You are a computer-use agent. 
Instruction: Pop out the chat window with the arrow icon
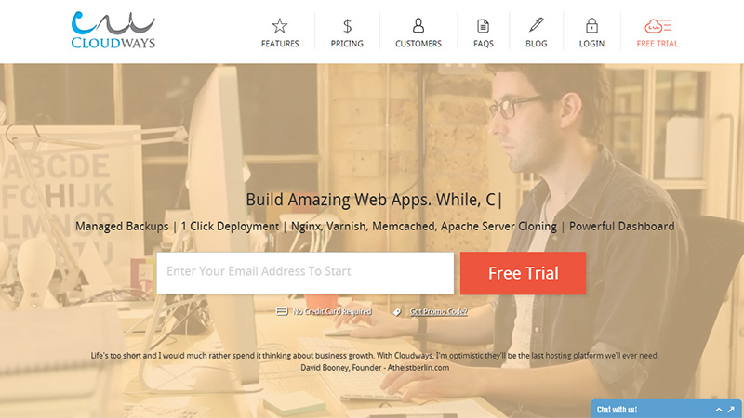pyautogui.click(x=731, y=410)
